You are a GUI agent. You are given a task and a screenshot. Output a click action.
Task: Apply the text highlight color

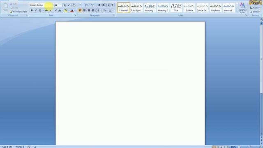tap(66, 10)
